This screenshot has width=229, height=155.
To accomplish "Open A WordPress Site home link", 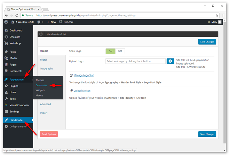I will (x=23, y=22).
